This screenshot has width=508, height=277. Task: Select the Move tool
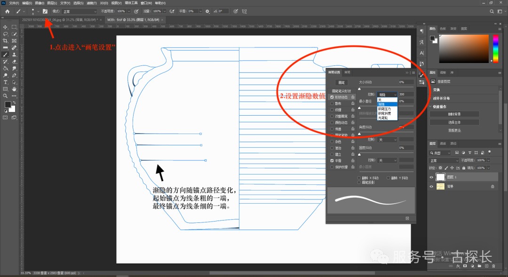click(5, 27)
